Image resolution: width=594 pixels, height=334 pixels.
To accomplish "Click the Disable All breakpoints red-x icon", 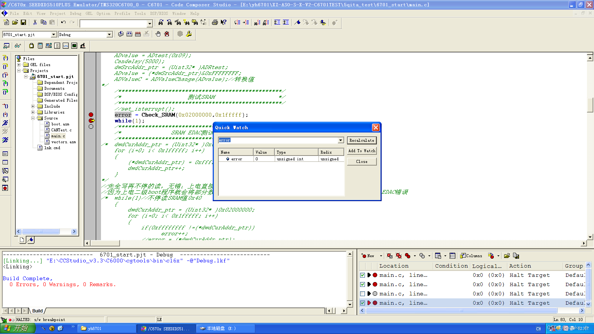I will (x=398, y=256).
